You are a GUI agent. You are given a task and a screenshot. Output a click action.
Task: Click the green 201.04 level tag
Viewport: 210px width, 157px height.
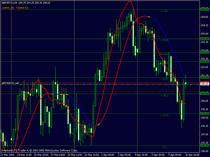pos(205,78)
